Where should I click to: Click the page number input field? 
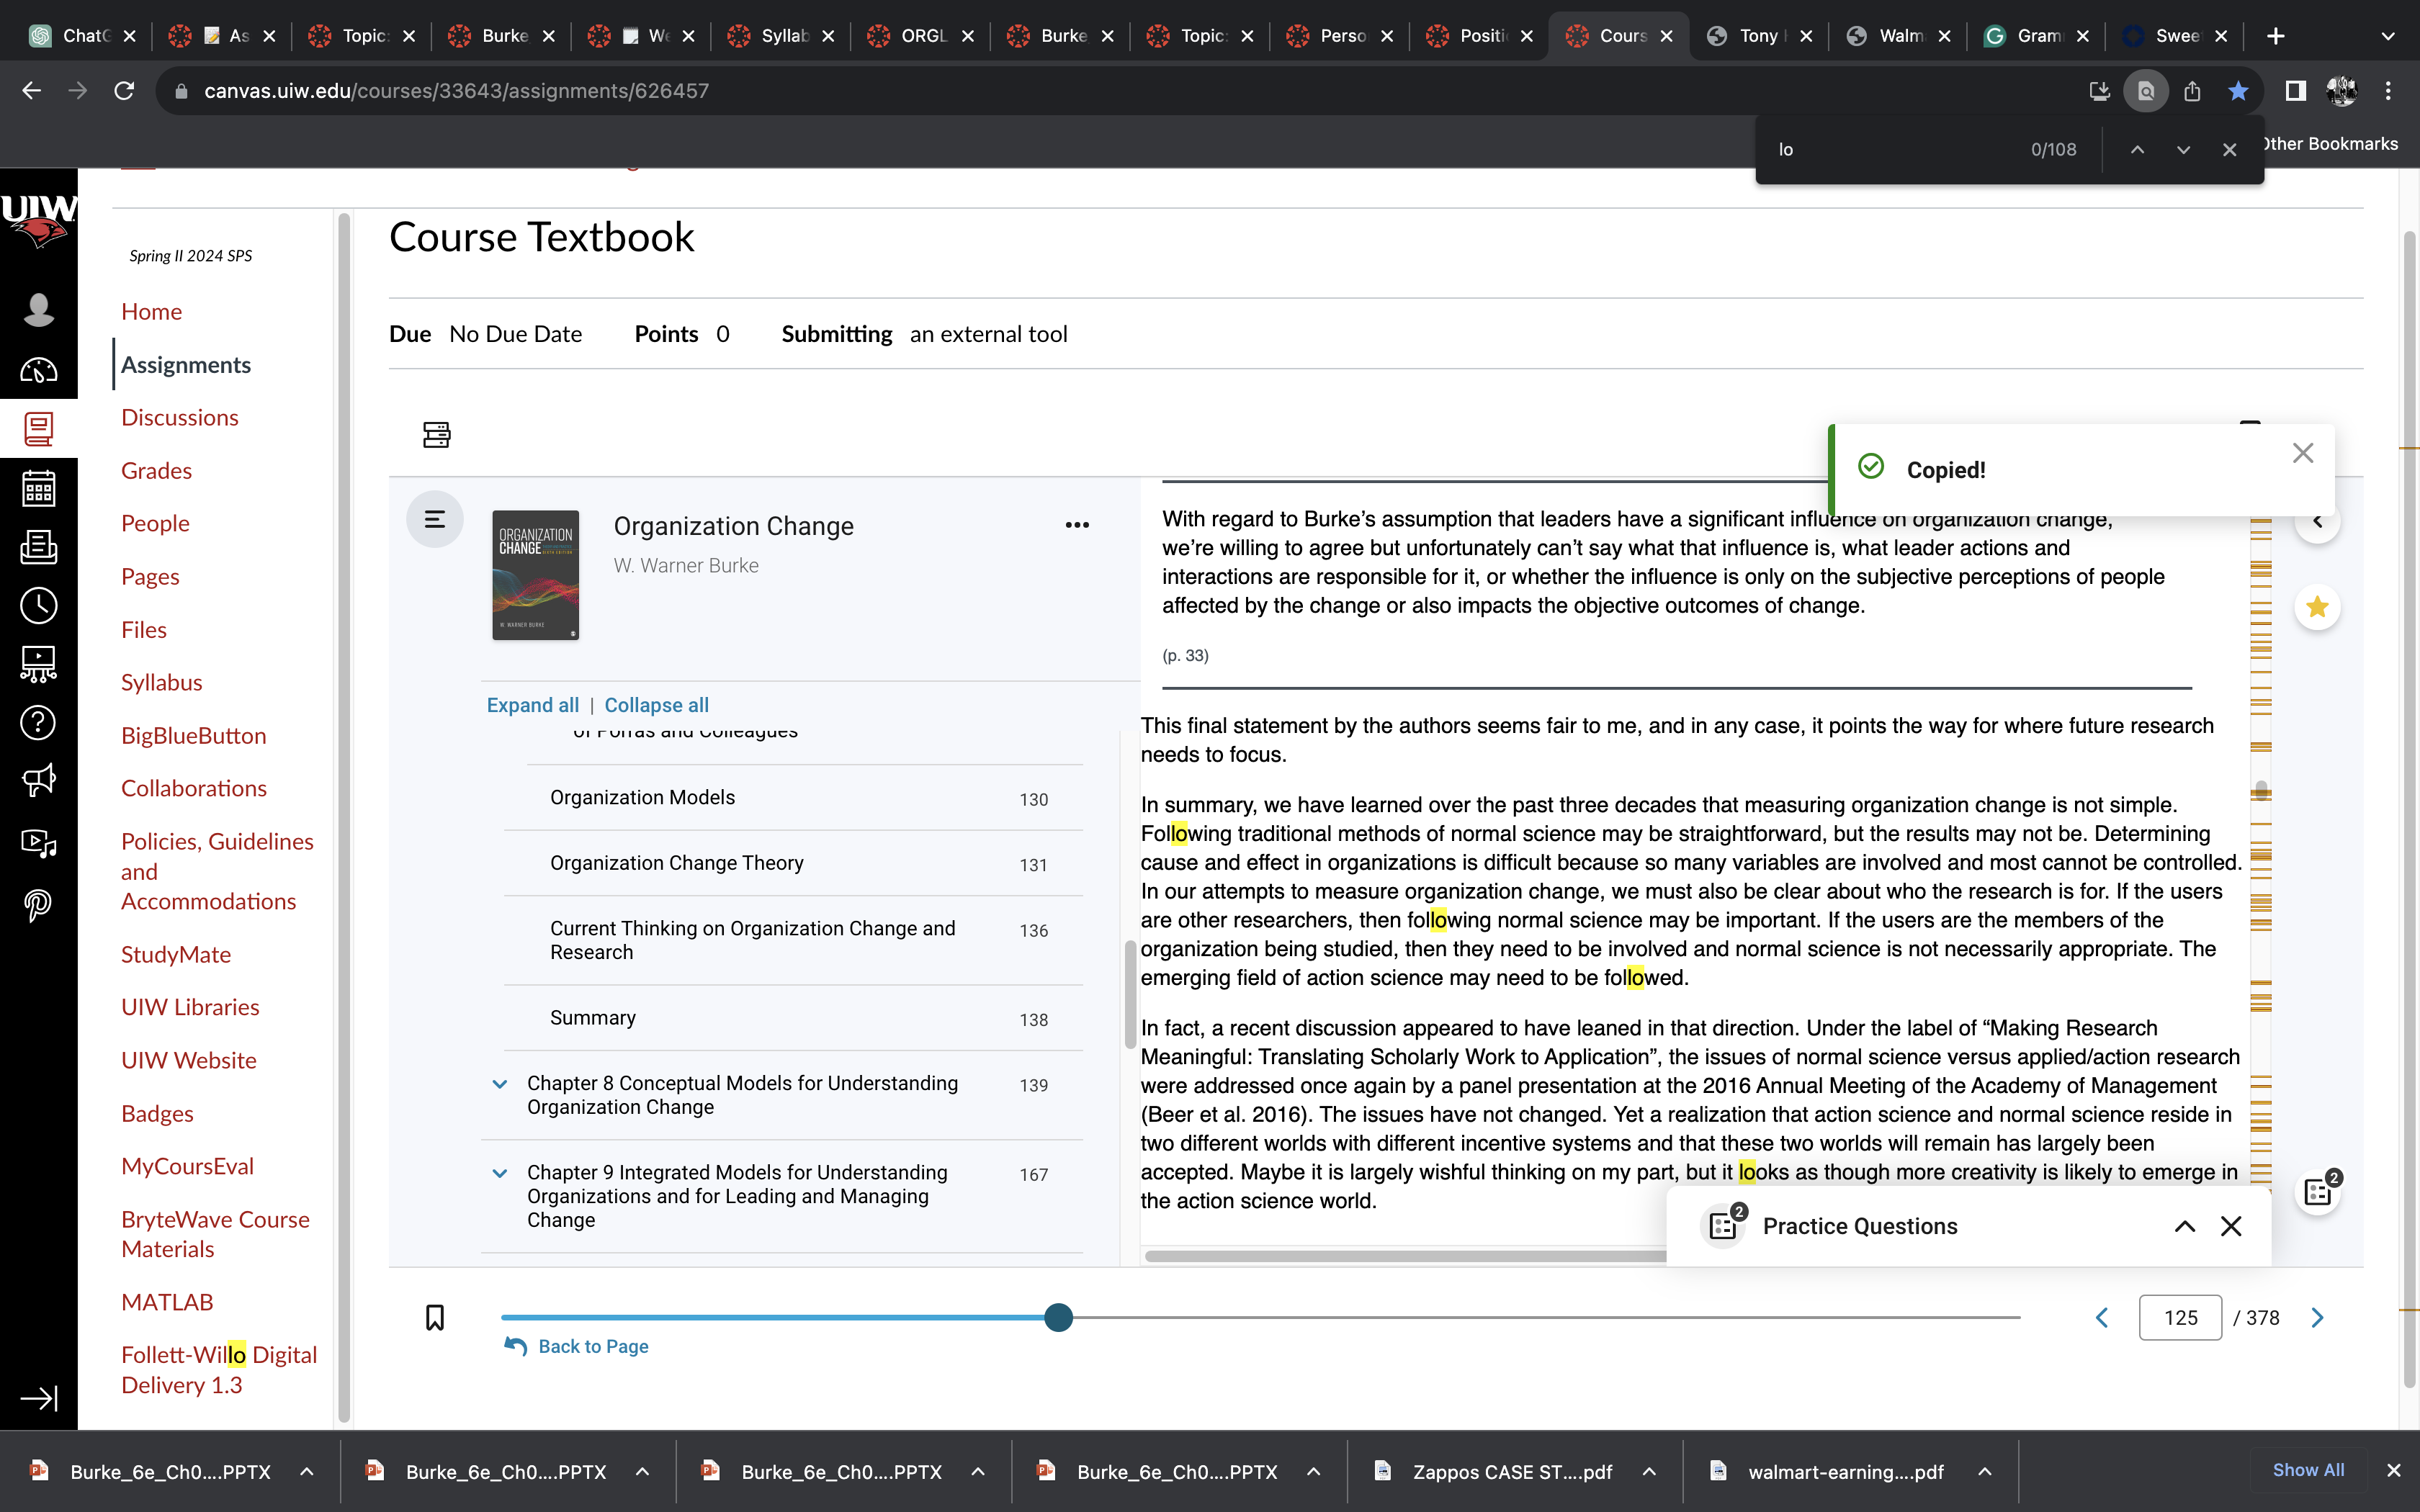click(x=2180, y=1318)
